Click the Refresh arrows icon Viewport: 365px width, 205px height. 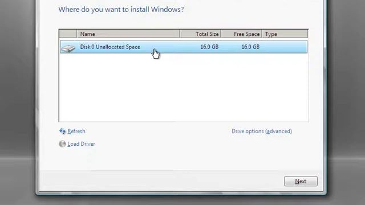pyautogui.click(x=62, y=132)
